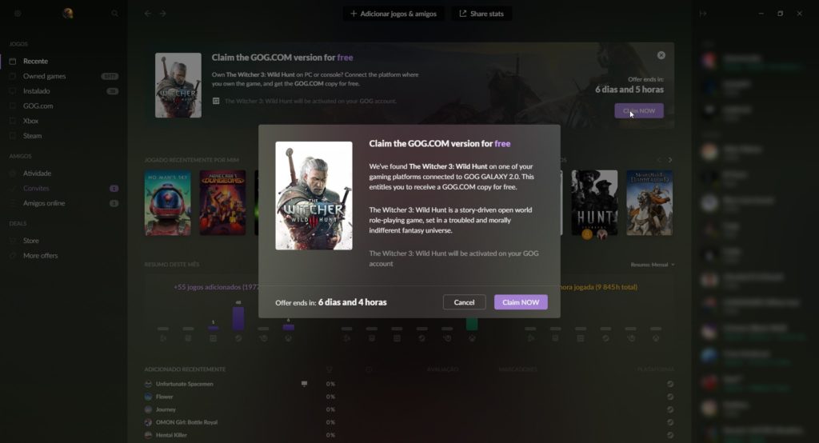
Task: Show the next games in the recently played carousel
Action: pyautogui.click(x=670, y=160)
